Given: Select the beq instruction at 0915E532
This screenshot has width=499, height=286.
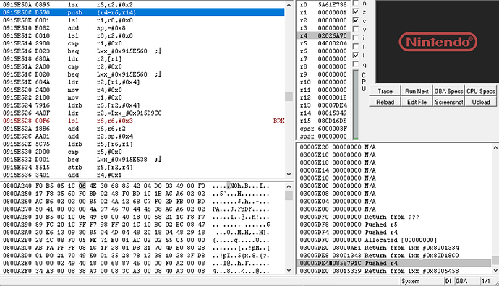Looking at the screenshot, I should pos(142,160).
